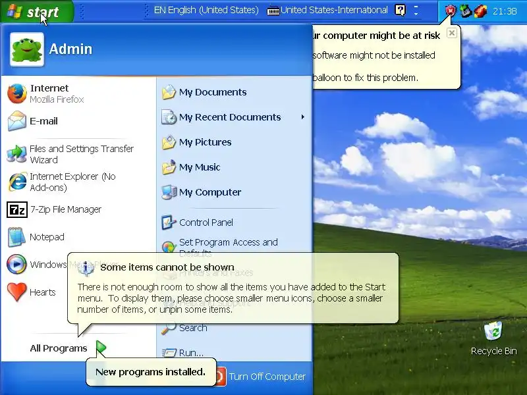
Task: Expand My Recent Documents submenu arrow
Action: point(303,117)
